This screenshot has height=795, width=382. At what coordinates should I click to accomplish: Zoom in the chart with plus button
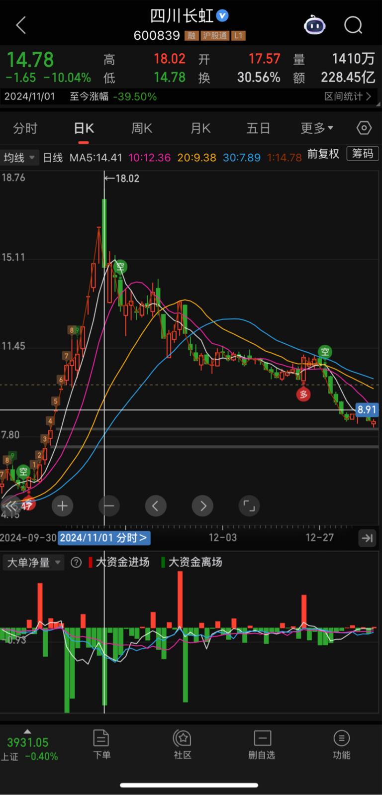(x=62, y=506)
